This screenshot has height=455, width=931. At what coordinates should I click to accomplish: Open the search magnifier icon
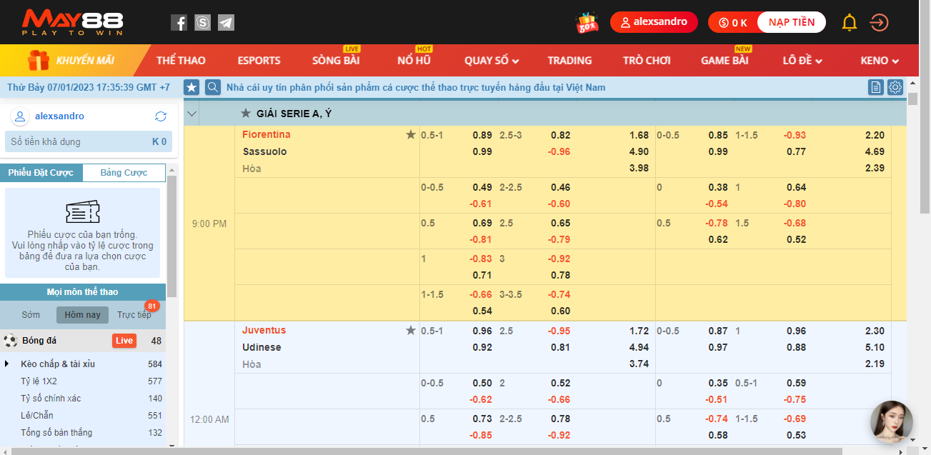(212, 87)
